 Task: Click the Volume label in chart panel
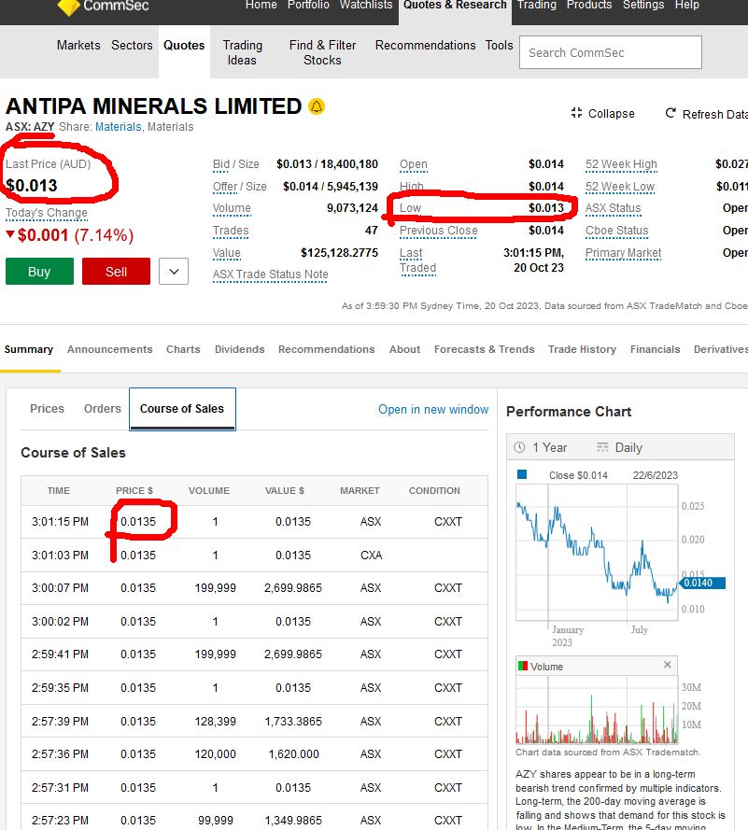[x=546, y=667]
